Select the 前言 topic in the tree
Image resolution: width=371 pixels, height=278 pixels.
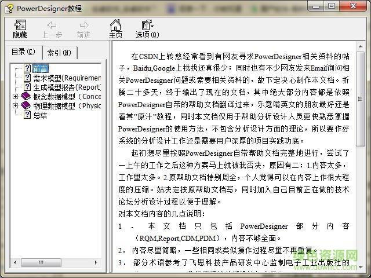coord(40,69)
